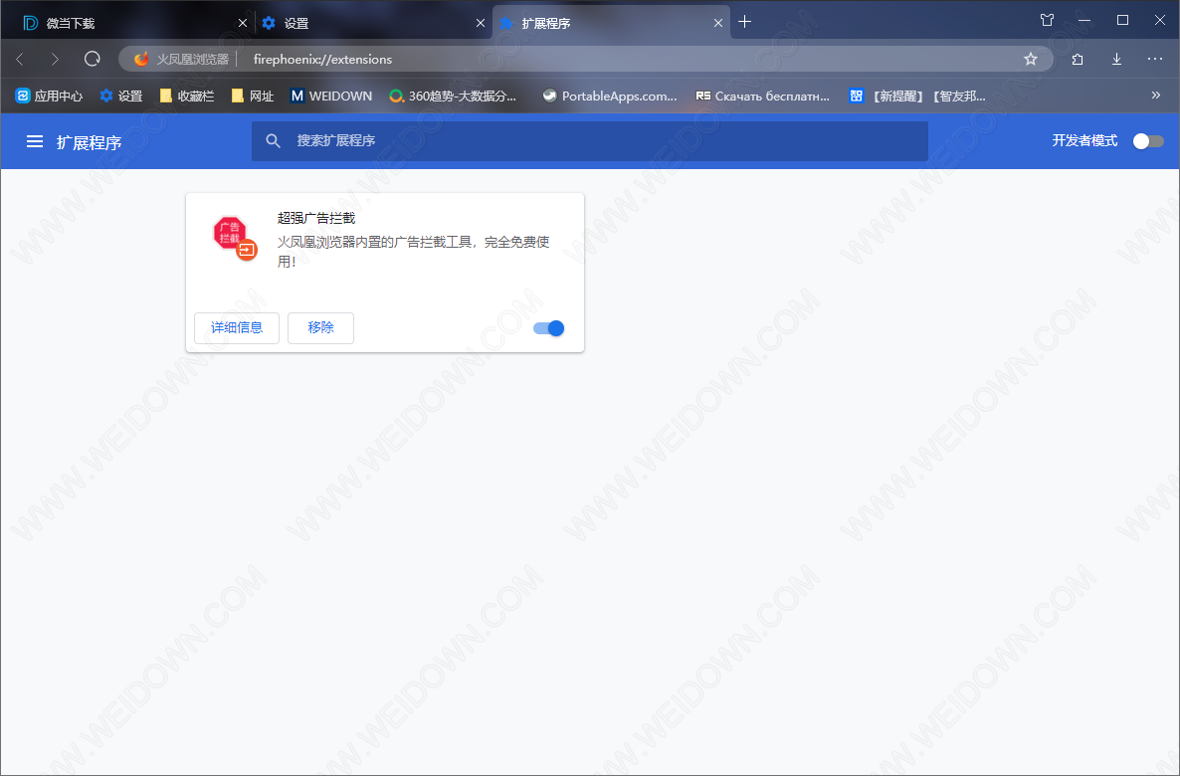Viewport: 1180px width, 776px height.
Task: Open the 360趋势 bookmark
Action: [453, 96]
